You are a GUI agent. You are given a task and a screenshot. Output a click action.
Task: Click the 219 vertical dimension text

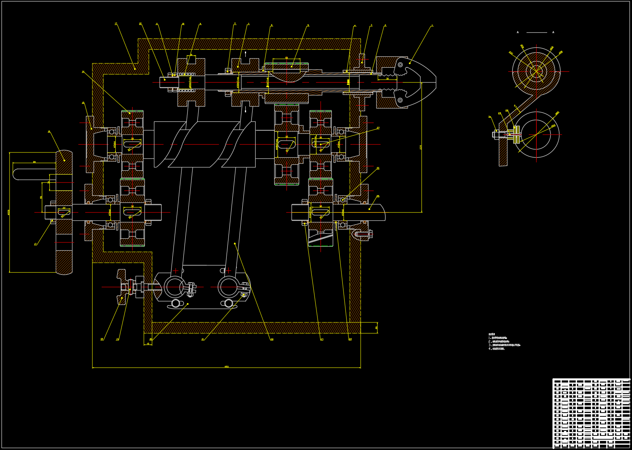coord(421,147)
